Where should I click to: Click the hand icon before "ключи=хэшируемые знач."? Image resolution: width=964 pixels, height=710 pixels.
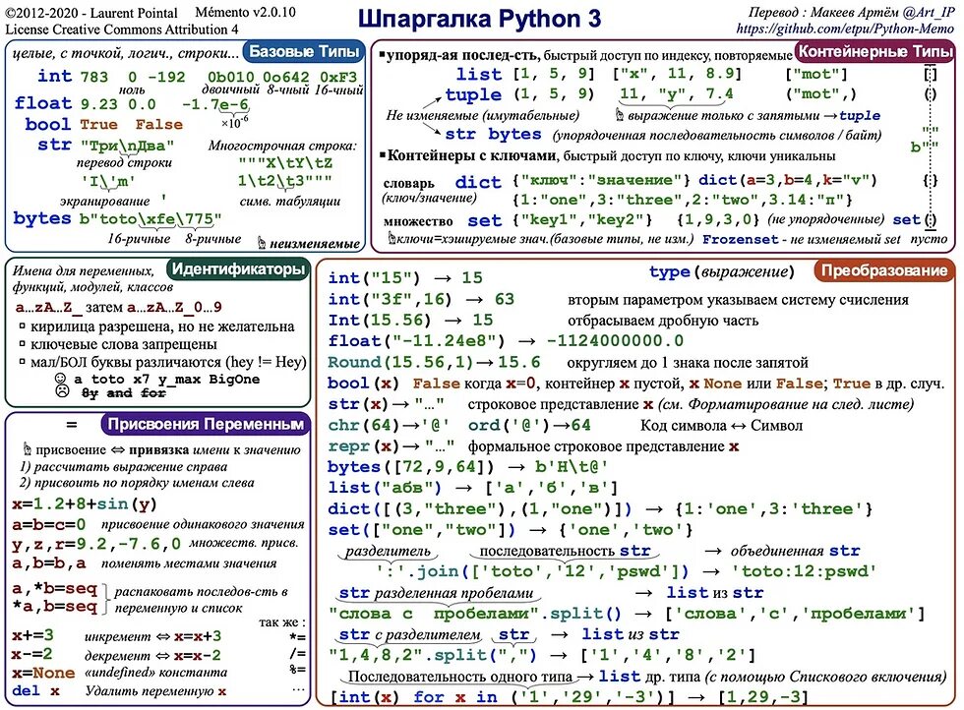tap(392, 238)
